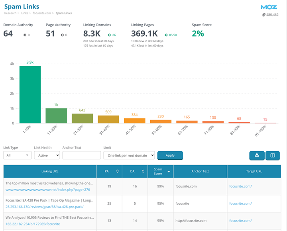287x231 pixels.
Task: Click the Moz logo
Action: (269, 7)
